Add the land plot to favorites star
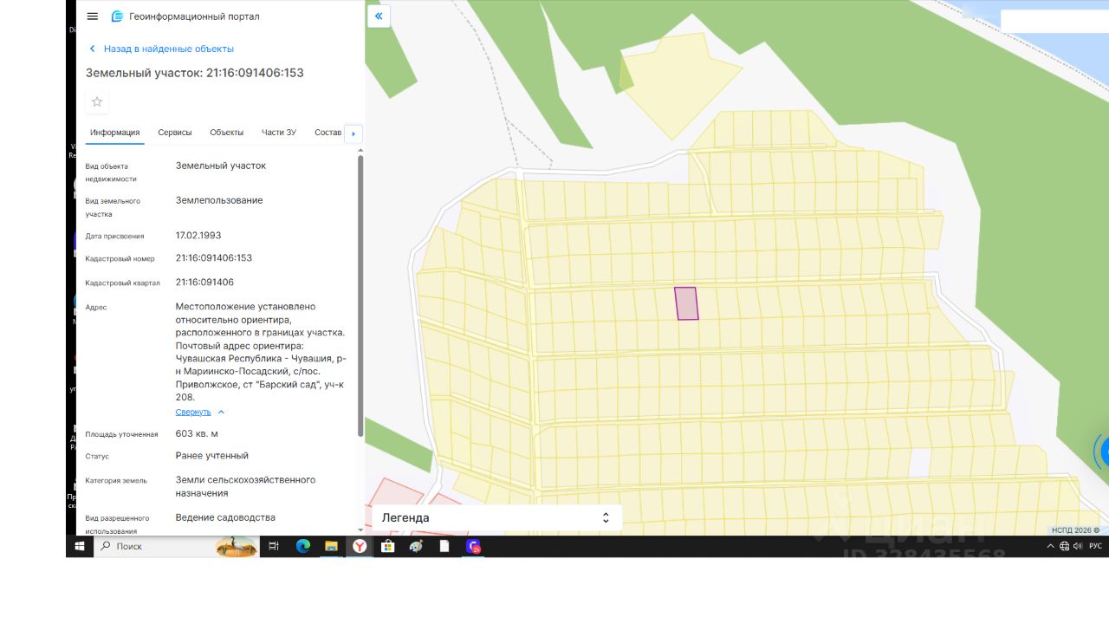The height and width of the screenshot is (624, 1109). click(x=97, y=101)
